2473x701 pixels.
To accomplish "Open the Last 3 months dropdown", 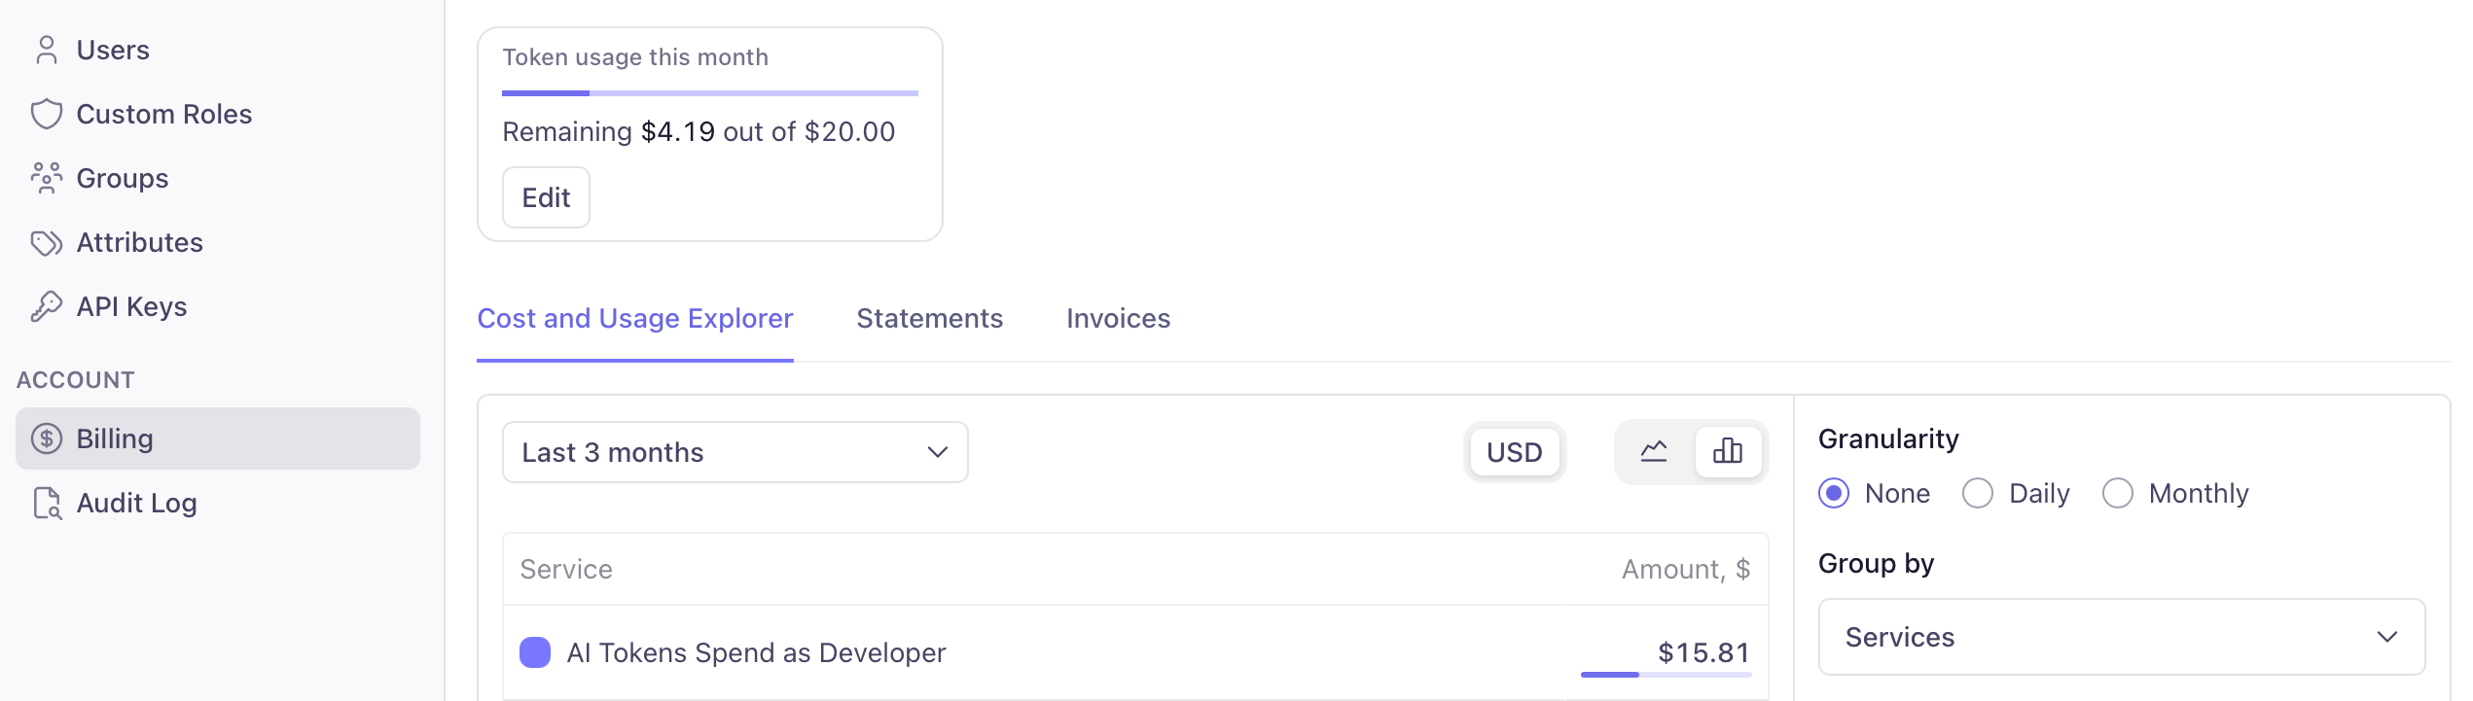I will 735,452.
